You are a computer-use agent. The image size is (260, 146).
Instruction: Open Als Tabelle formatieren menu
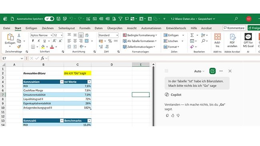pyautogui.click(x=140, y=41)
